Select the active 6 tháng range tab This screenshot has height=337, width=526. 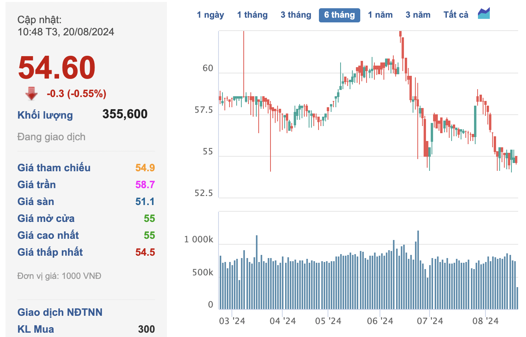point(339,15)
